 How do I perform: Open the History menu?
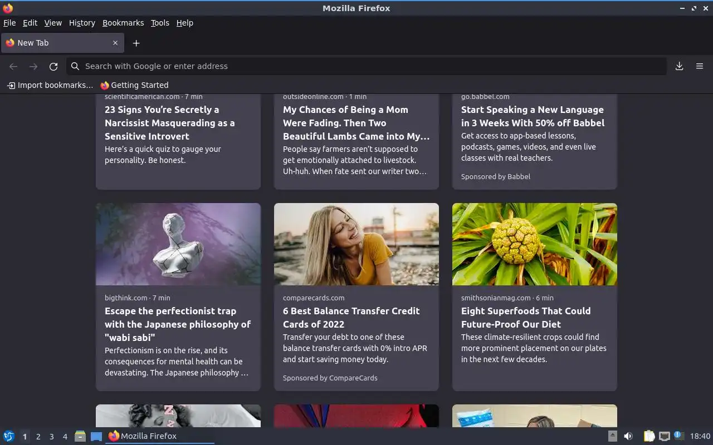[82, 23]
